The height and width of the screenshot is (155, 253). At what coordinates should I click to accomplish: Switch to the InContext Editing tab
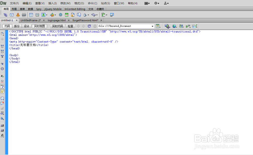[x=75, y=9]
